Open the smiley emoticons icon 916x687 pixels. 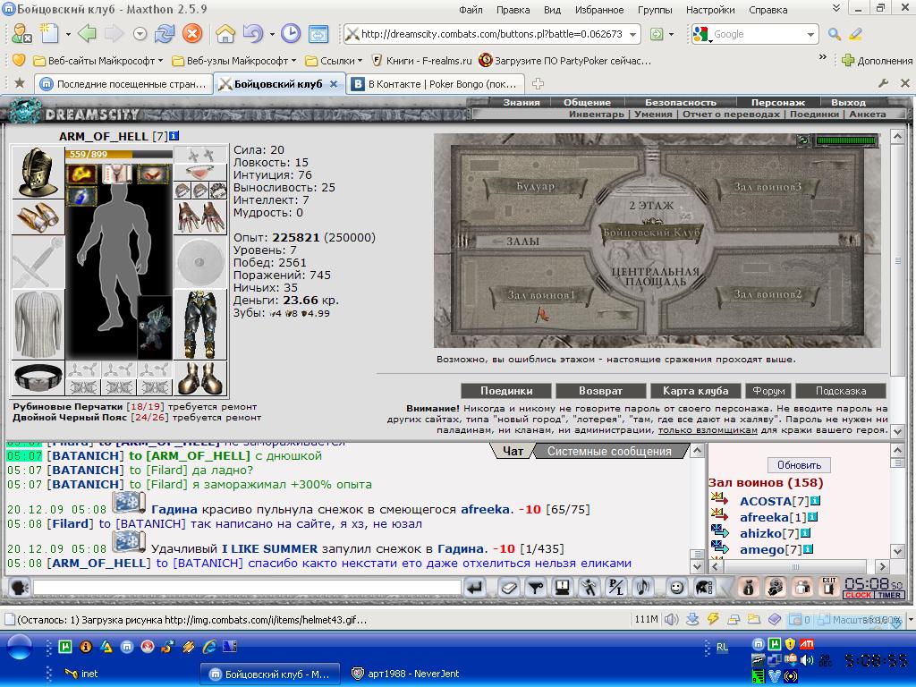676,587
